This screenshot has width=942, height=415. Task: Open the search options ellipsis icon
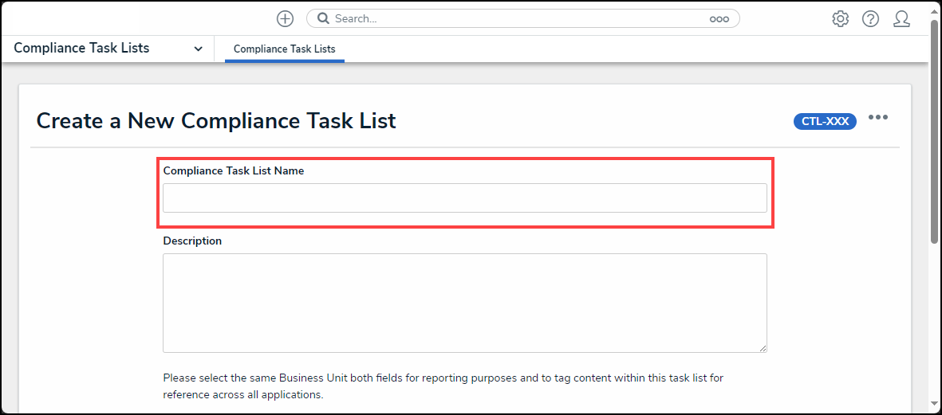719,19
